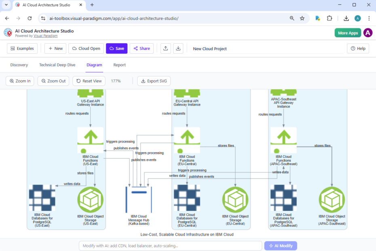Open the profile avatar menu at top right
Screen dimensions: 376x251
click(x=357, y=18)
